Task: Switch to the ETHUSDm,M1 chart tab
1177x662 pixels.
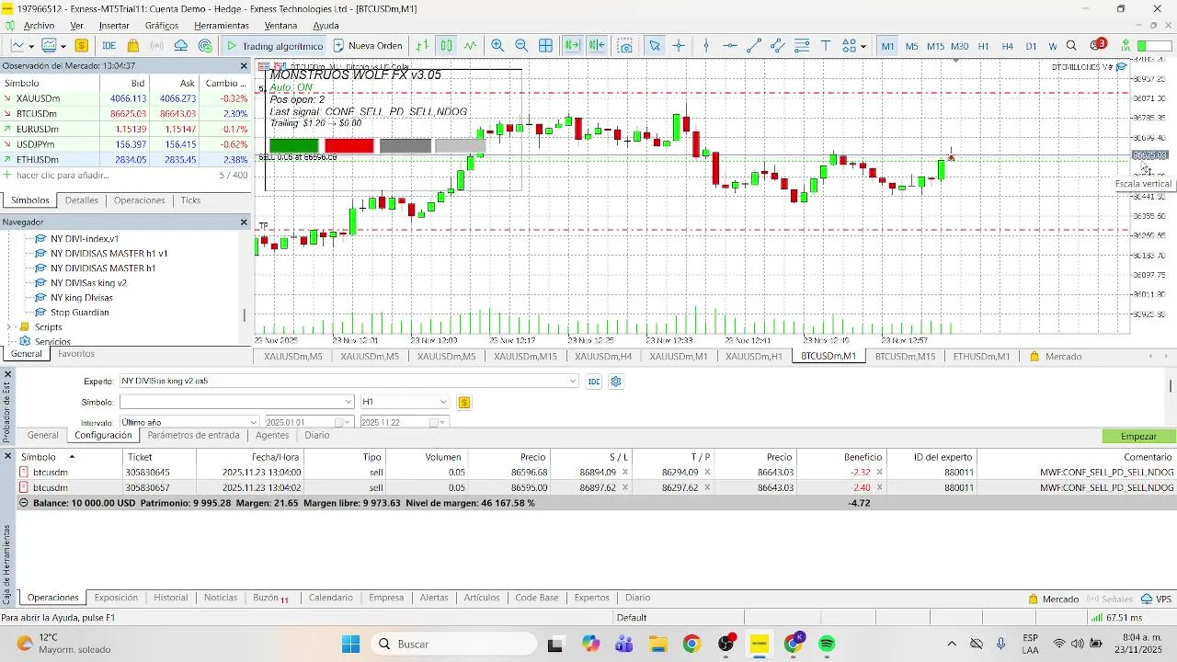Action: 981,357
